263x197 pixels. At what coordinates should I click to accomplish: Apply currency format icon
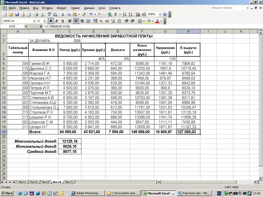95,21
